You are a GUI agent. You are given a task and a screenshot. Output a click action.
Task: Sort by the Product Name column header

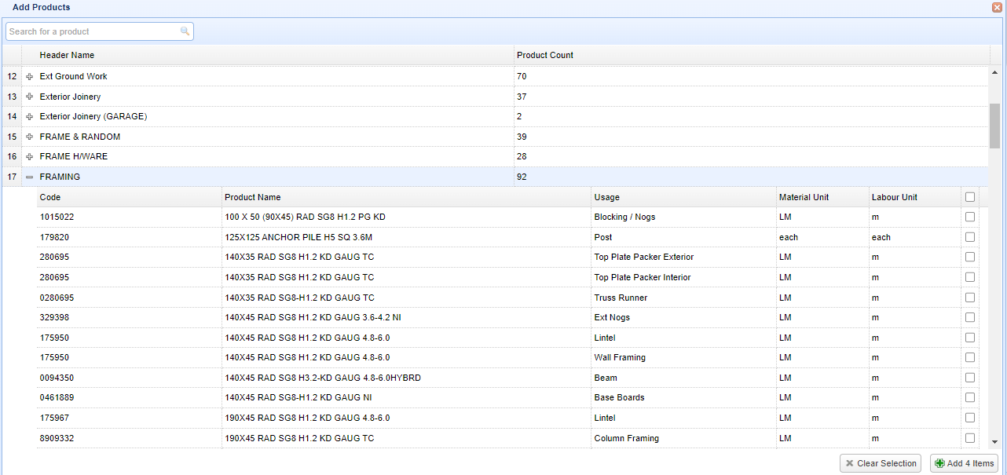pos(252,197)
